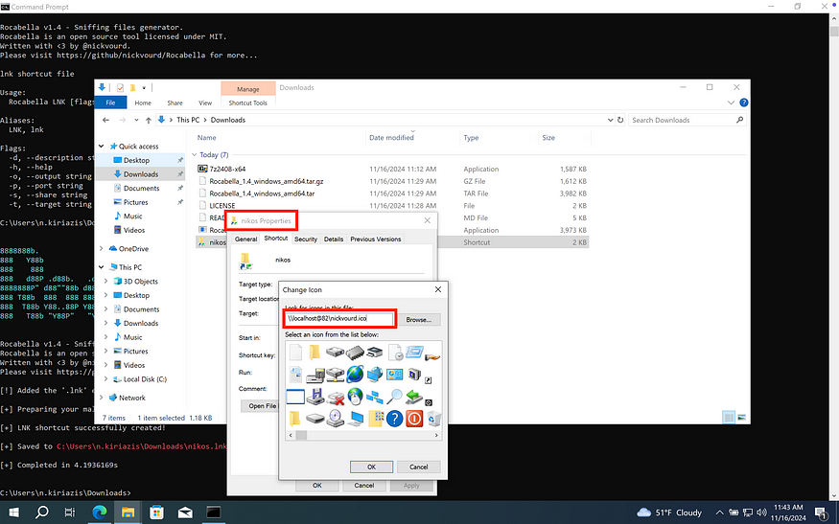
Task: Open the Details tab
Action: pyautogui.click(x=334, y=239)
